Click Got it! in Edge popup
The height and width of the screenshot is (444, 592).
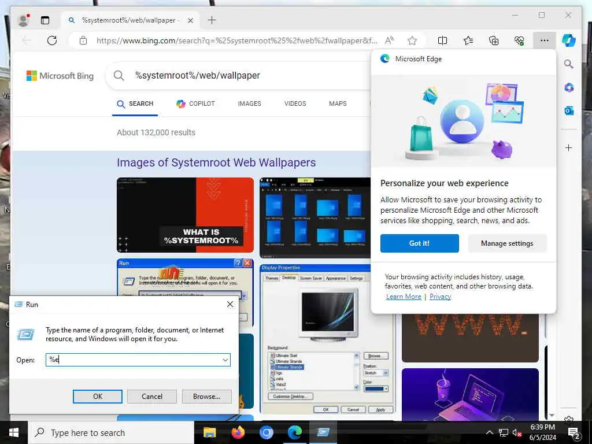point(420,243)
